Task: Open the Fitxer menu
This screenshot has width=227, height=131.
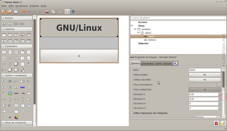Action: tap(4, 6)
